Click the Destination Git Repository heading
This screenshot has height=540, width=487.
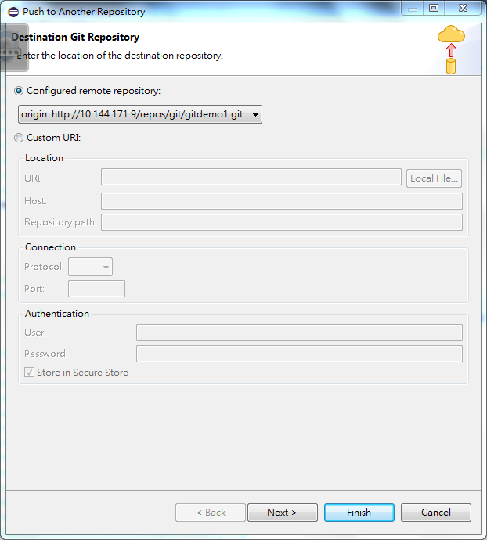(x=75, y=37)
